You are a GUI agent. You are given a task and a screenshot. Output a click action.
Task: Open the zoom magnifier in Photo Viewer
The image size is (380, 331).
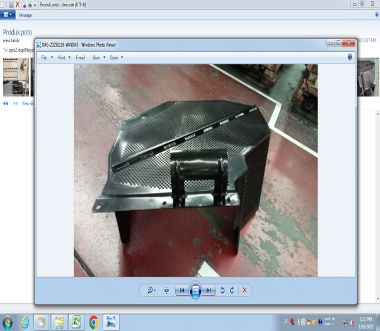pyautogui.click(x=151, y=290)
